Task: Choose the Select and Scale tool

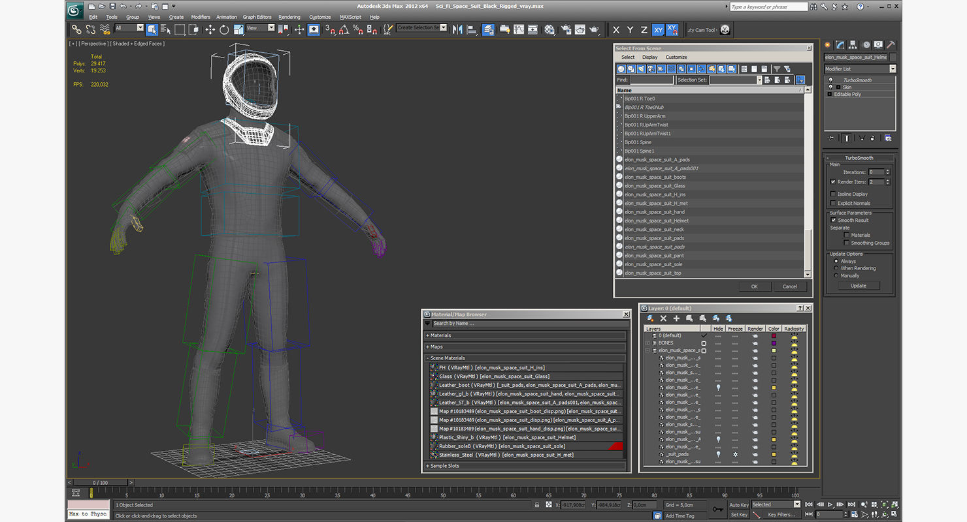Action: pos(238,29)
